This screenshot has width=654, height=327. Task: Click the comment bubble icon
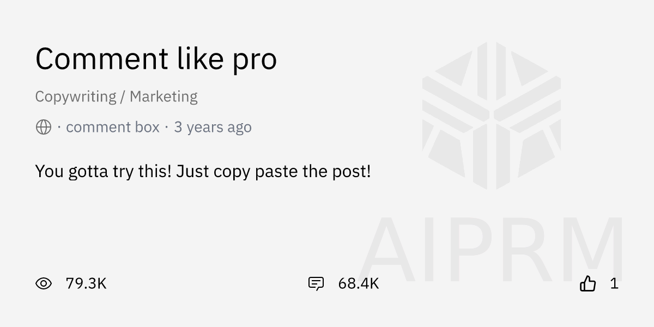point(316,284)
